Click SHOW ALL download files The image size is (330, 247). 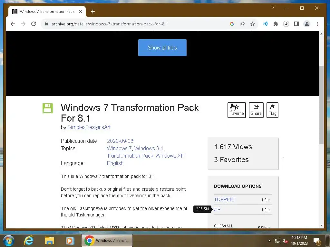click(x=224, y=226)
